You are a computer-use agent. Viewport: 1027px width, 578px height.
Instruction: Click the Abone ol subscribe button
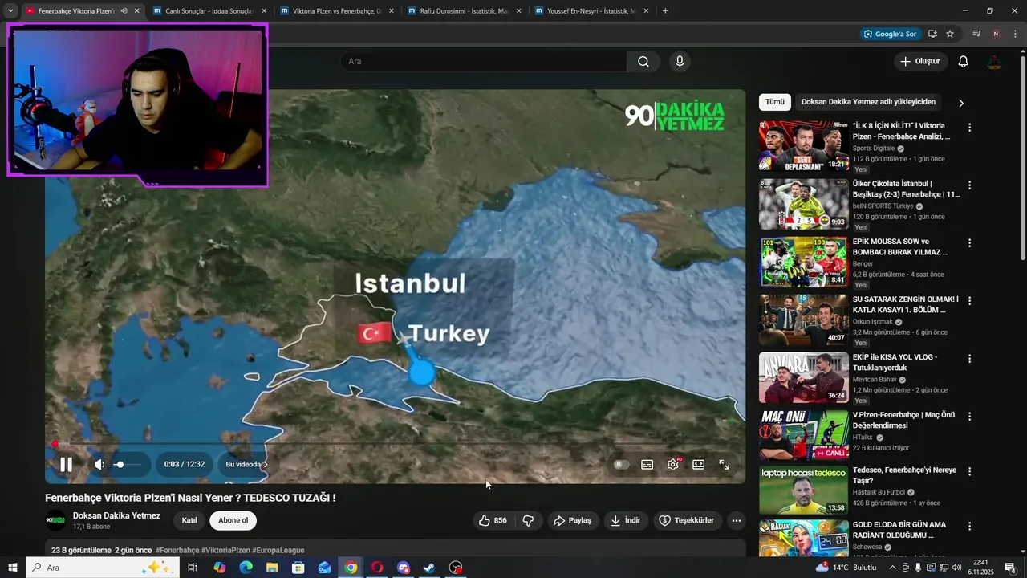[233, 520]
